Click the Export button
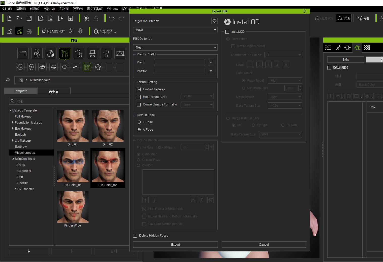The image size is (383, 262). 175,245
